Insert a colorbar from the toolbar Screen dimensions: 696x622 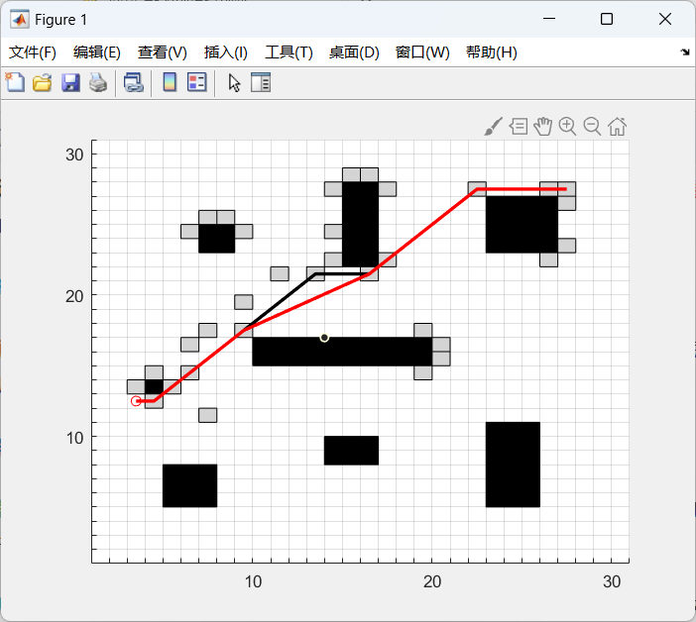pyautogui.click(x=170, y=82)
